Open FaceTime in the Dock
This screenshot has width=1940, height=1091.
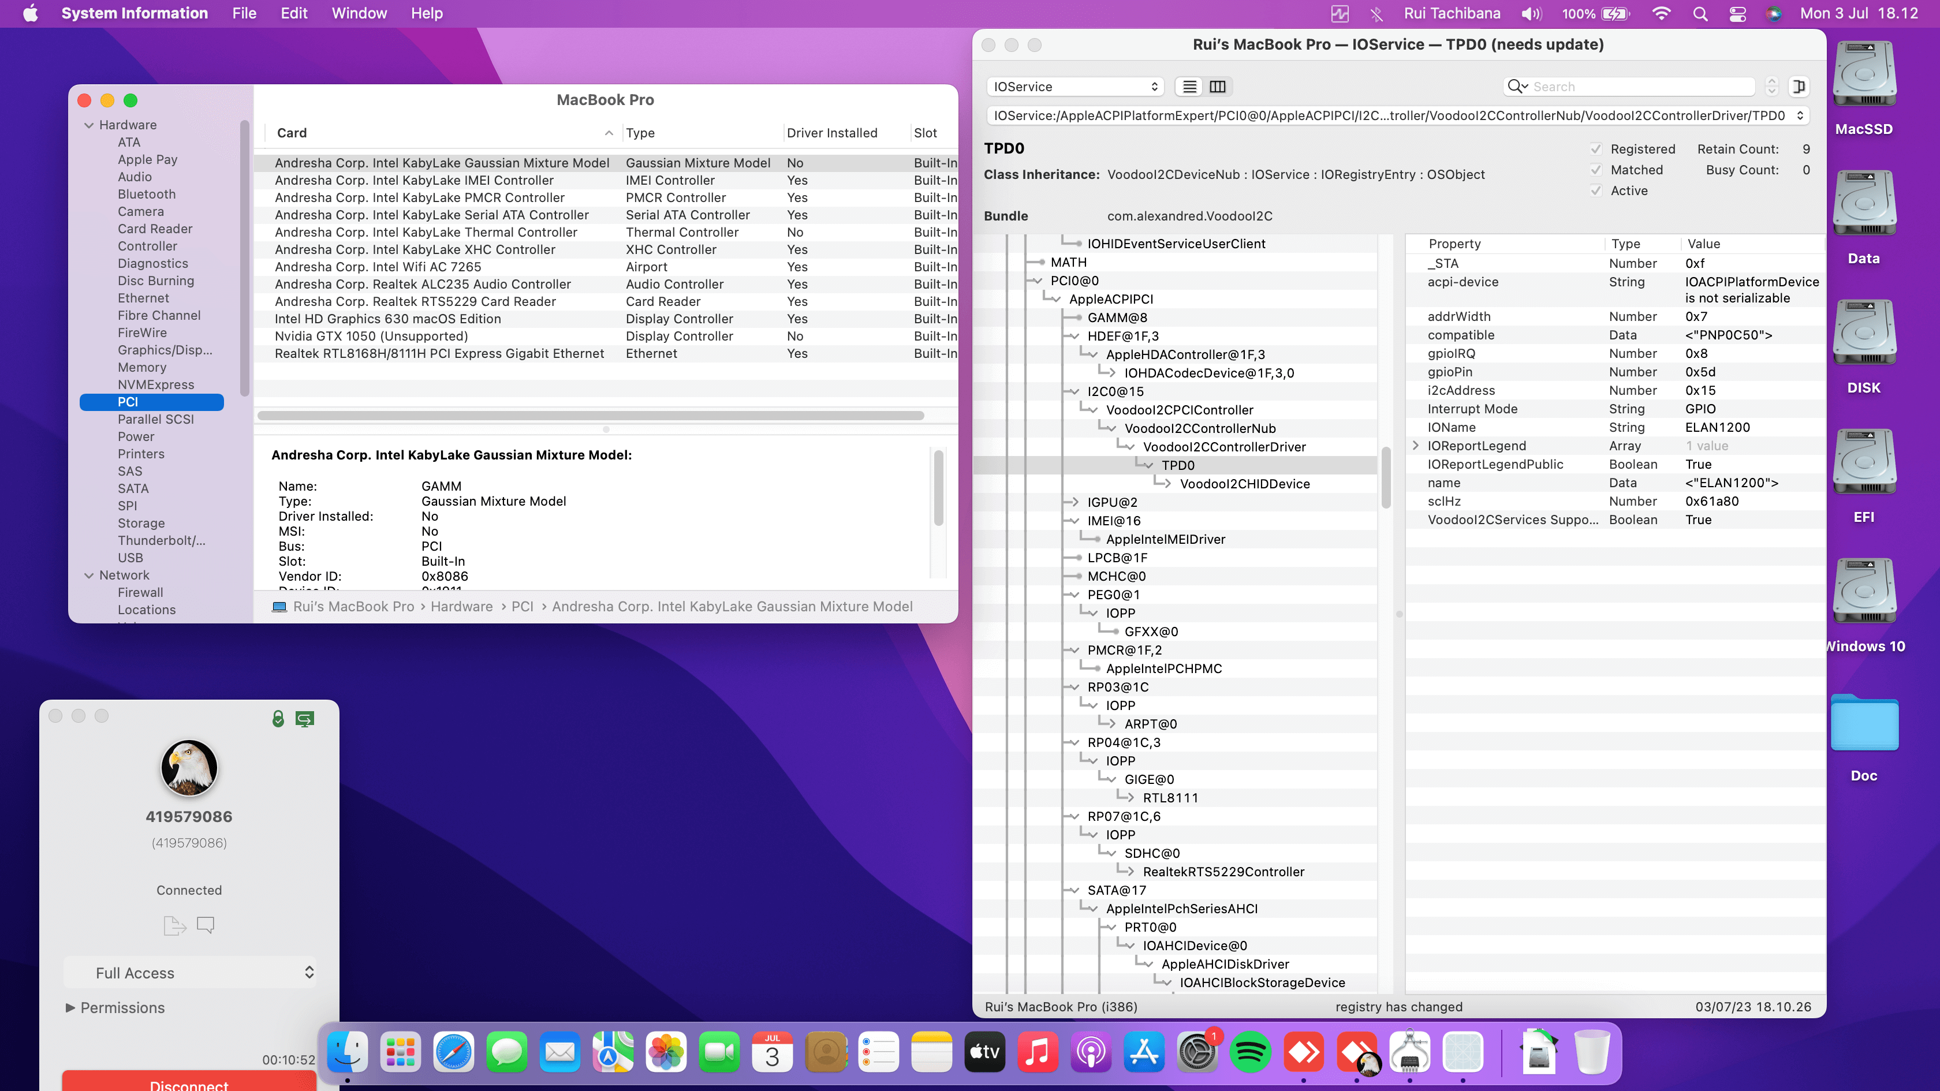(x=719, y=1052)
